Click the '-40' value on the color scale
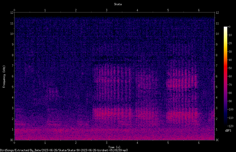 (x=230, y=60)
